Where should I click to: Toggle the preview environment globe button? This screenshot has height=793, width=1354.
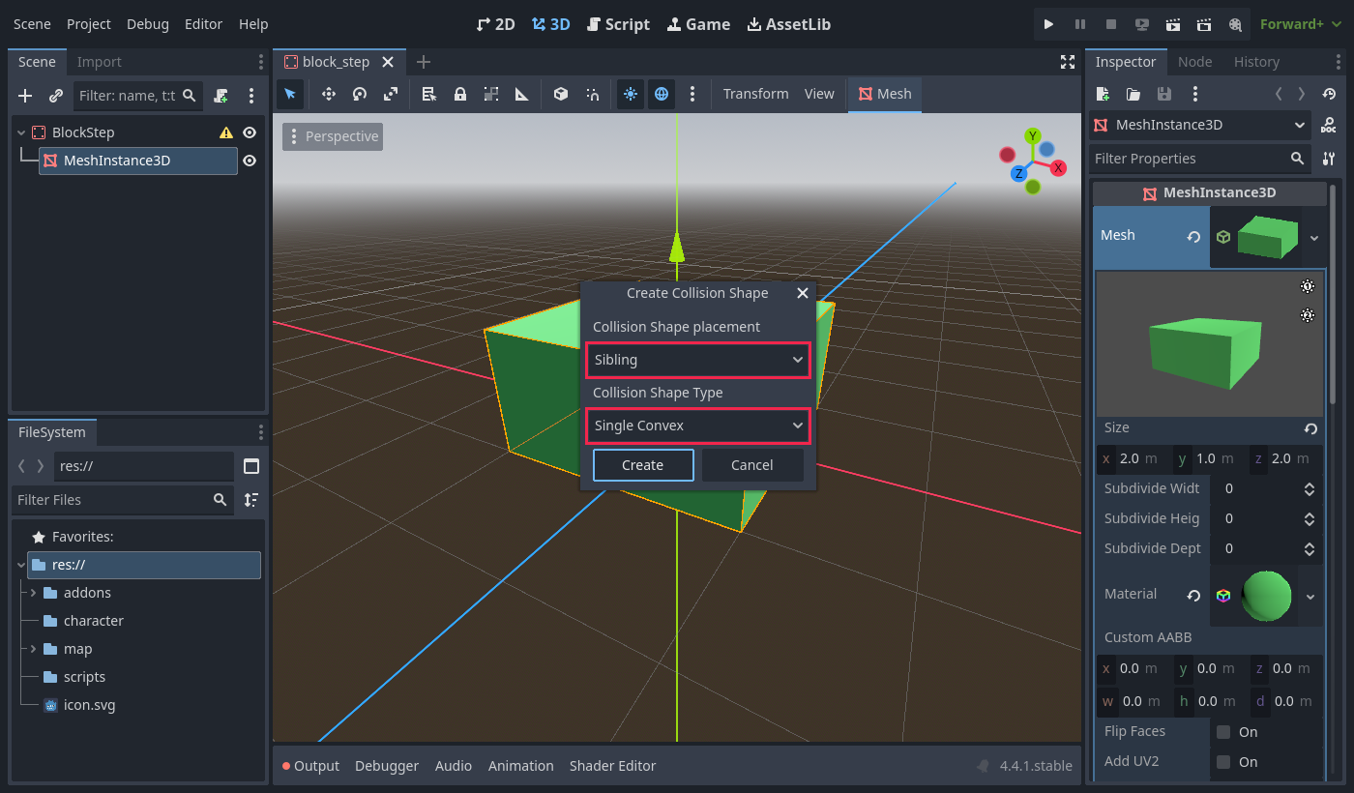click(662, 94)
